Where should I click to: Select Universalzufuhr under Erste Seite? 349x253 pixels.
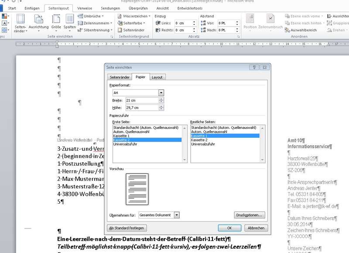147,144
